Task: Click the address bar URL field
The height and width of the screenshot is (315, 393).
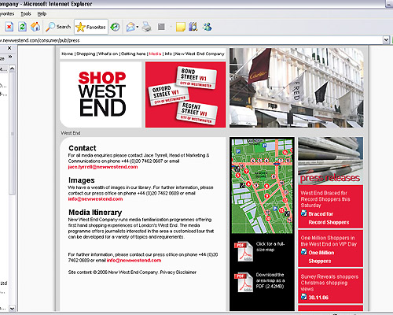Action: 191,40
